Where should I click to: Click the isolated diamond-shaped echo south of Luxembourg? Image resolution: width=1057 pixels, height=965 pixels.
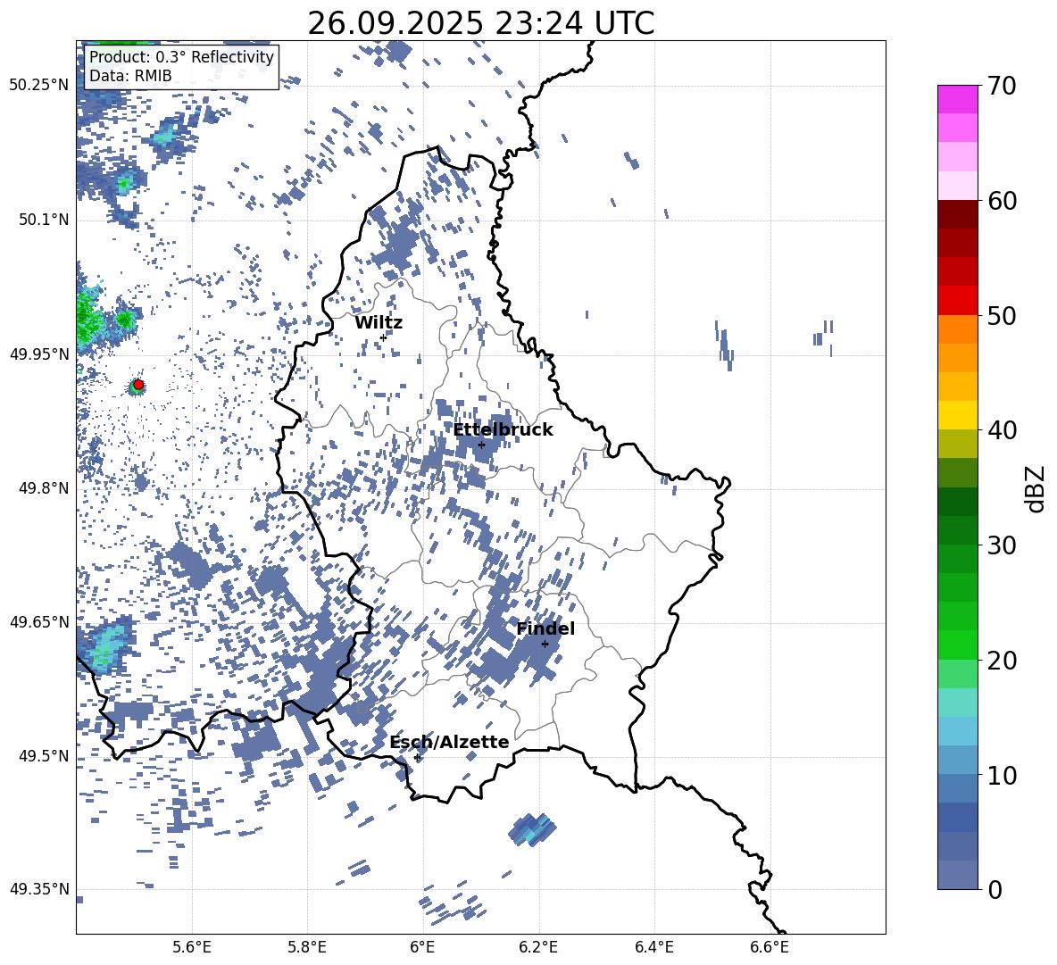coord(532,829)
